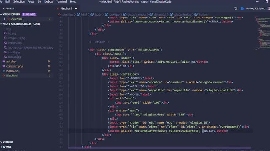Click the PHP icon next to conexion.php
Image resolution: width=270 pixels, height=151 pixels.
pos(4,66)
